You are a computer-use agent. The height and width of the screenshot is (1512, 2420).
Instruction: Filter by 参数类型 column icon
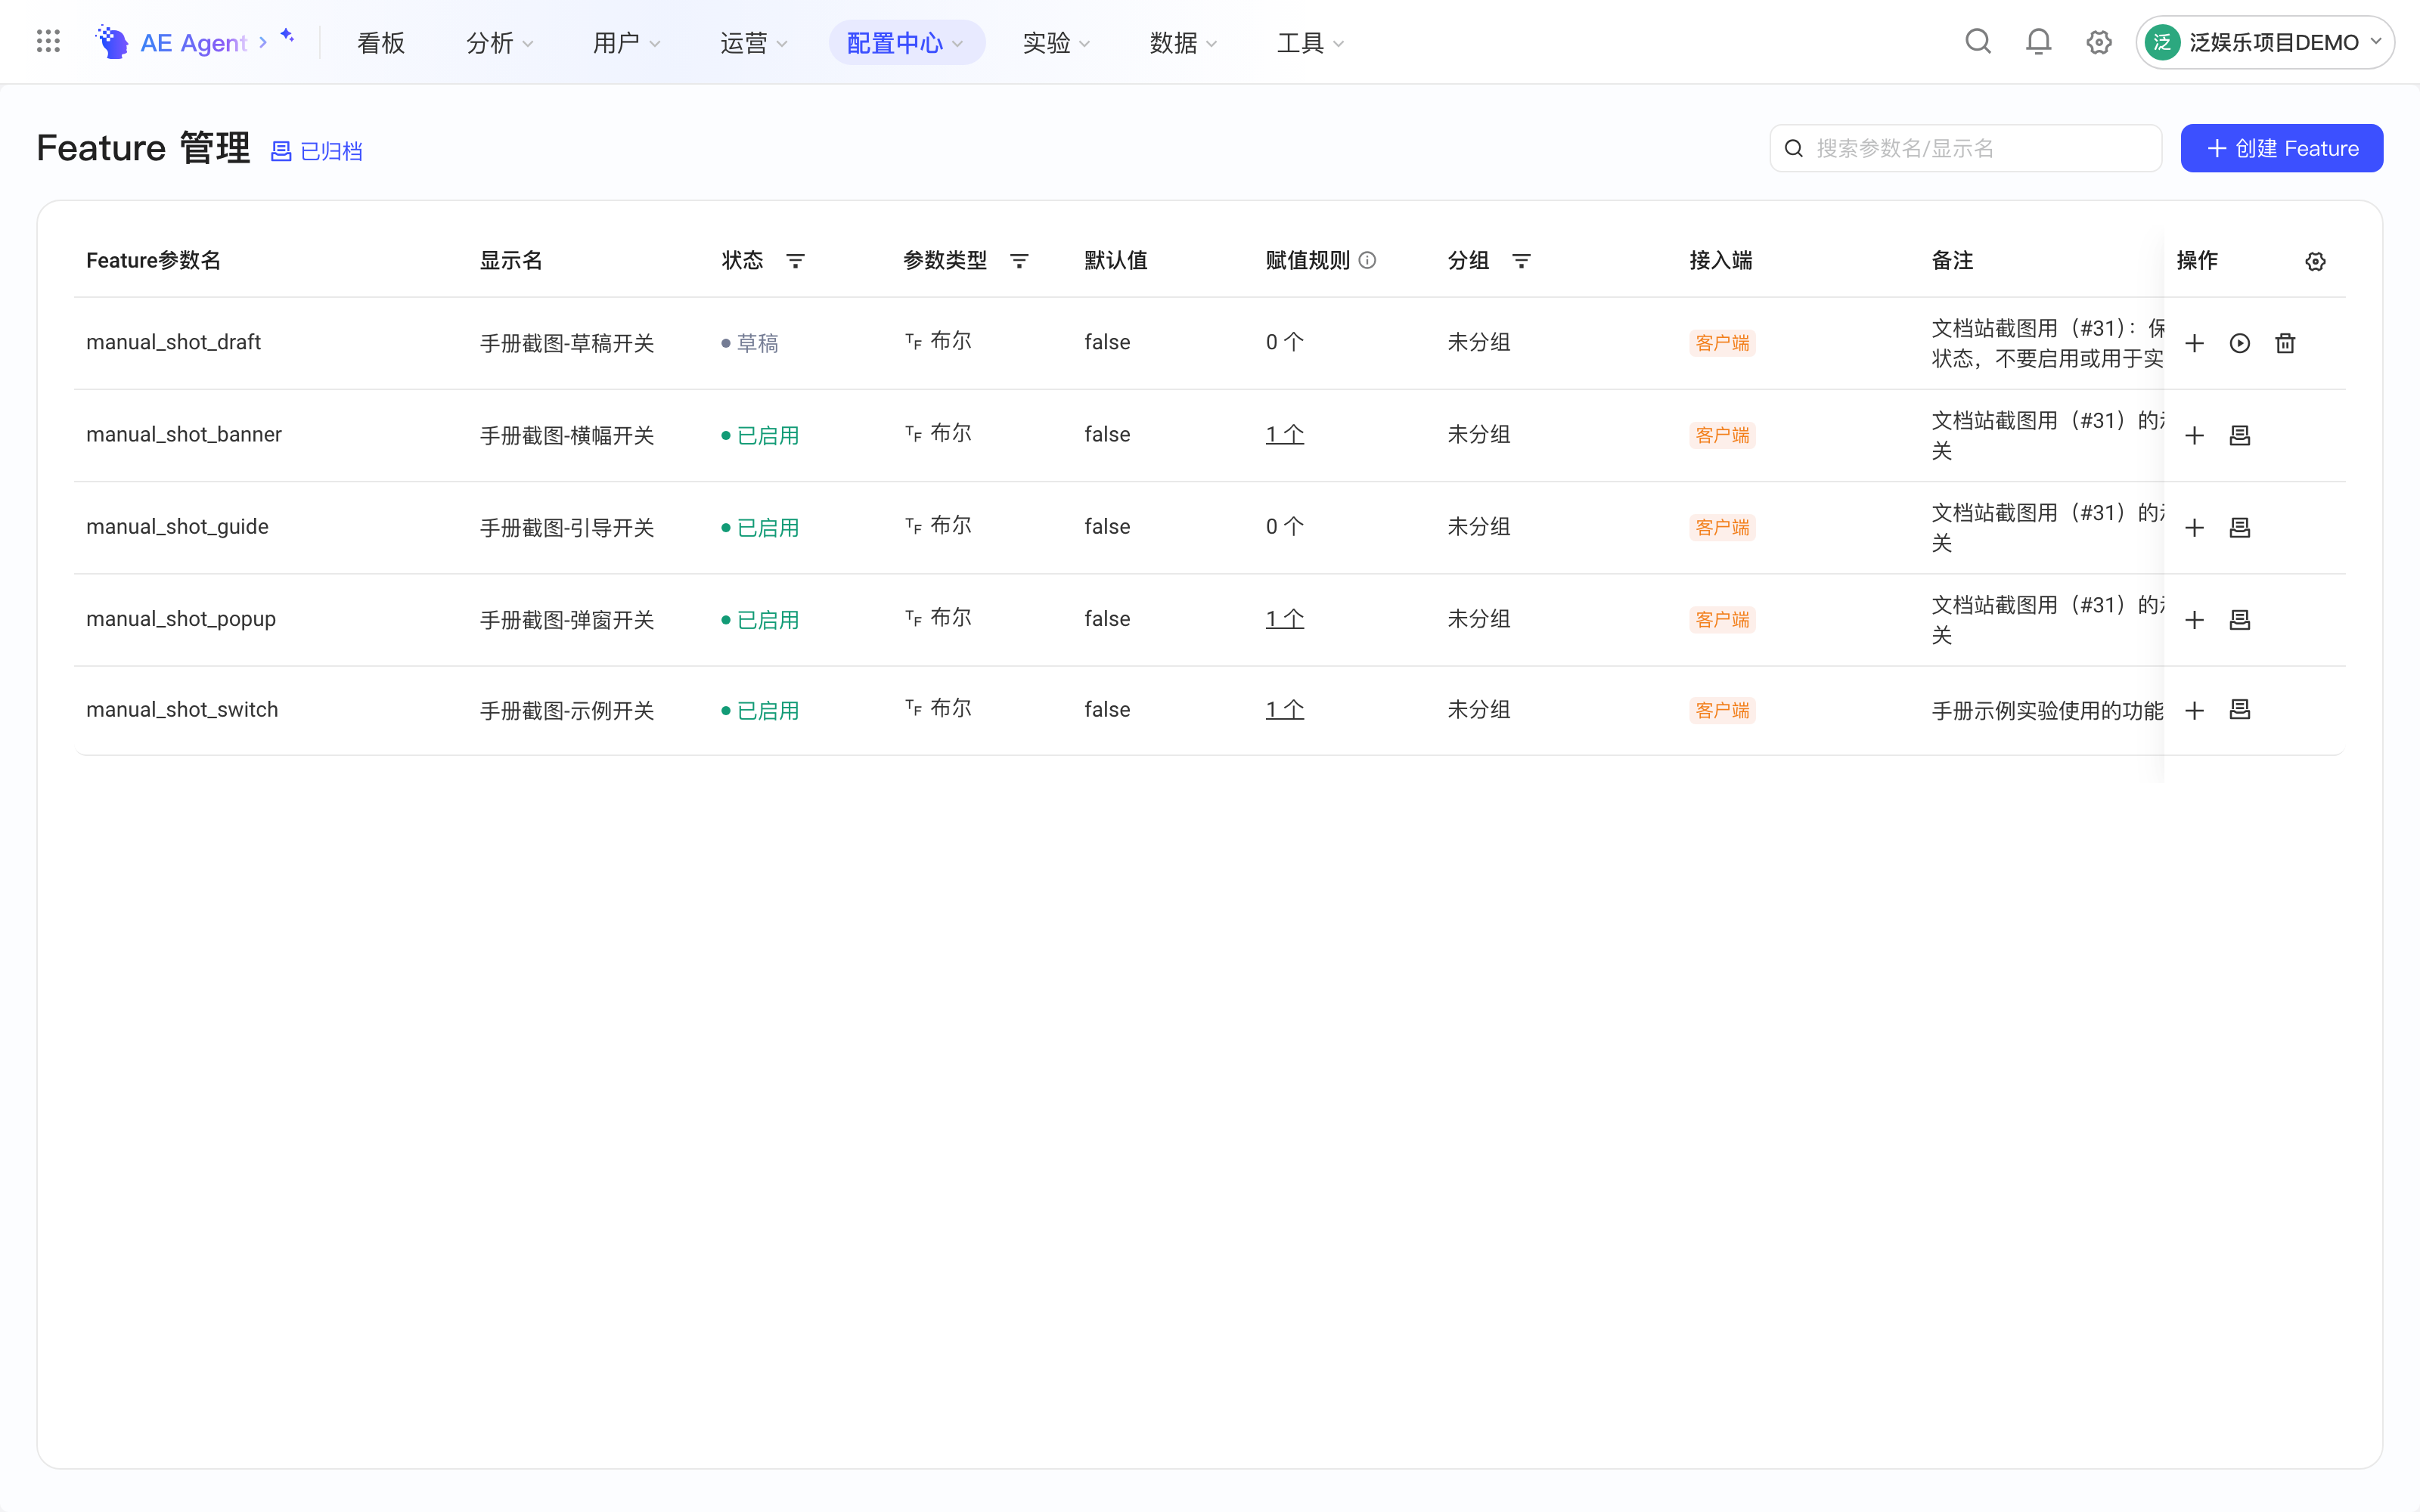coord(1019,261)
